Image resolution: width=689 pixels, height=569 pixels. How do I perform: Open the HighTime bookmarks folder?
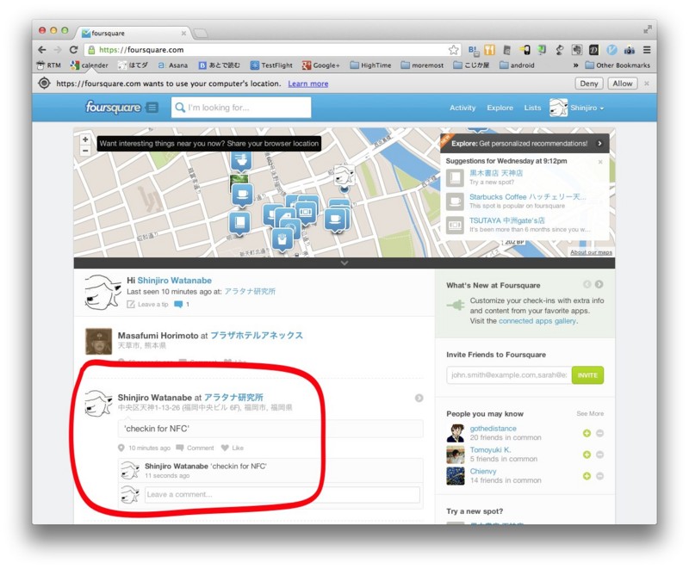click(x=370, y=65)
